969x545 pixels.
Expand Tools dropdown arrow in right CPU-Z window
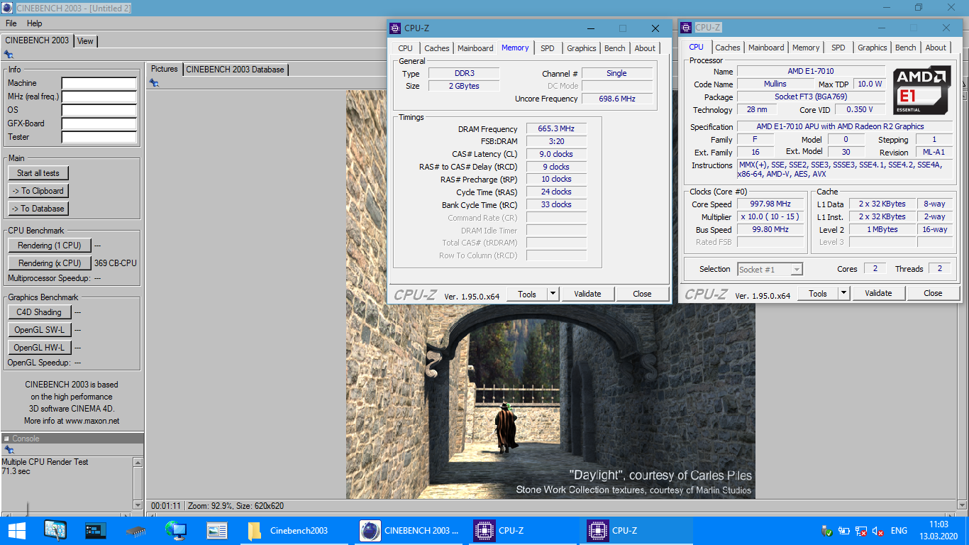click(x=844, y=293)
